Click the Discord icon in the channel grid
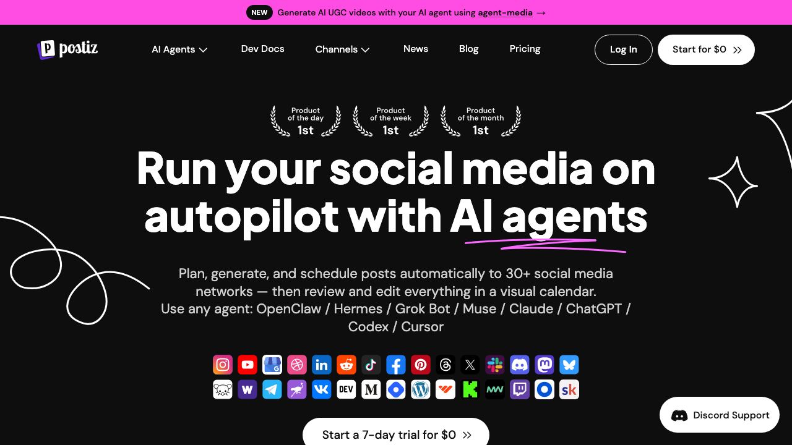792x445 pixels. point(520,365)
